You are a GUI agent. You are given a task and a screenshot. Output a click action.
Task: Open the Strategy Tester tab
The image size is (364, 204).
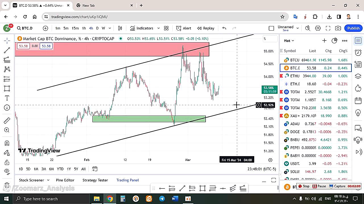pyautogui.click(x=95, y=180)
